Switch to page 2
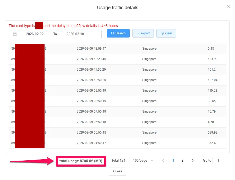 coord(182,161)
